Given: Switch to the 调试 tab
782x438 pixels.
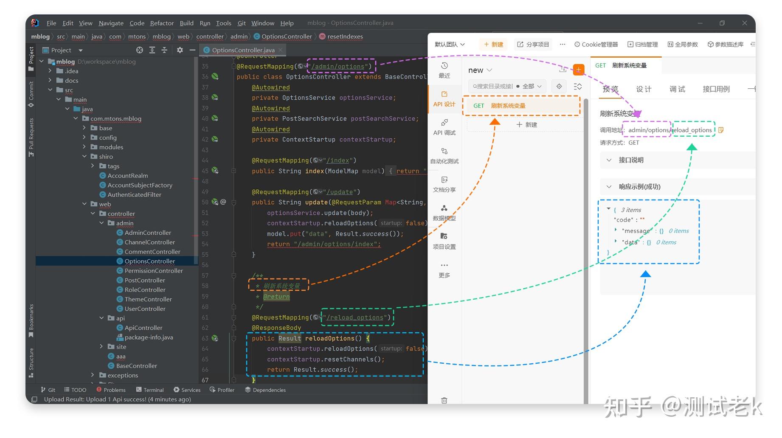Looking at the screenshot, I should tap(677, 89).
